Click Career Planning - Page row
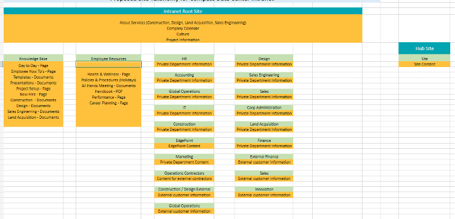 [108, 103]
